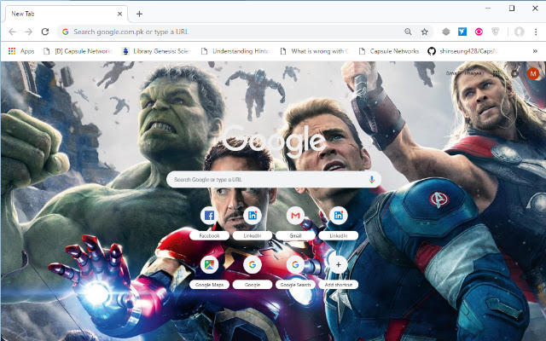Open the 'Google Search' shortcut tile

tap(295, 272)
